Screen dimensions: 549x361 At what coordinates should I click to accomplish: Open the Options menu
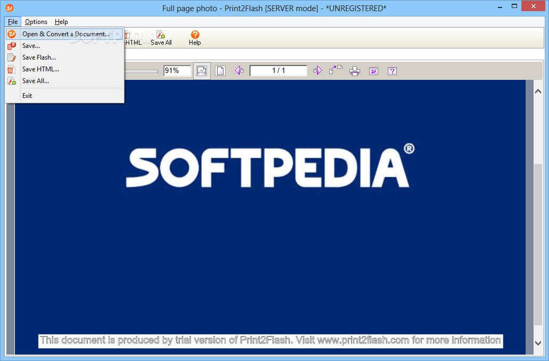point(36,22)
